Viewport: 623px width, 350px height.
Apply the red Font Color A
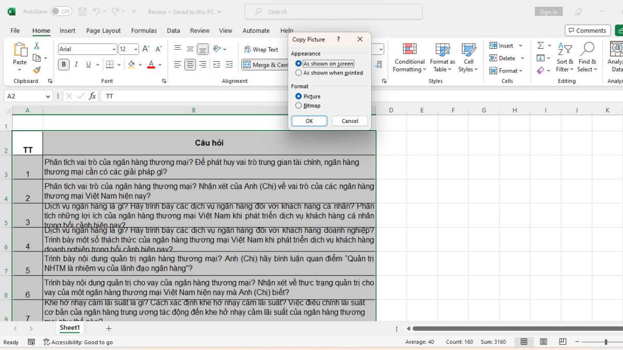[x=151, y=65]
